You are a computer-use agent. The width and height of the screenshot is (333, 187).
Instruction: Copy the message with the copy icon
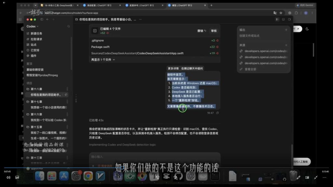pyautogui.click(x=218, y=113)
